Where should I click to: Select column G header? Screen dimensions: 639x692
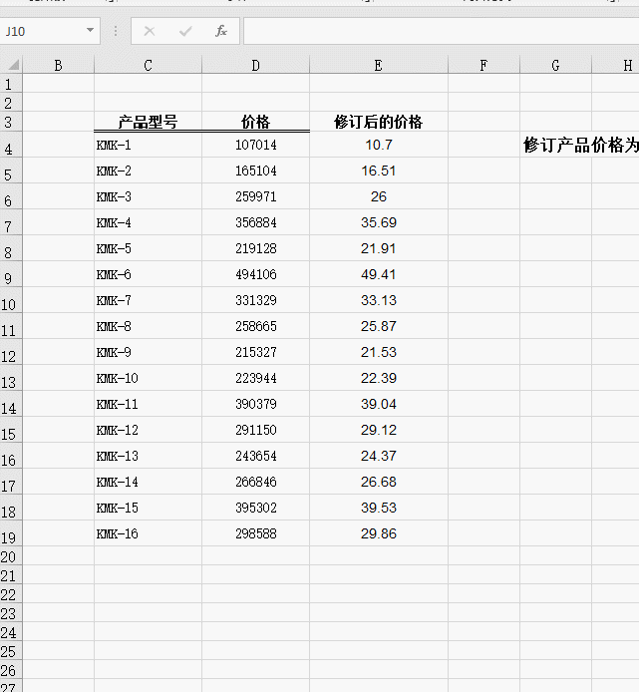click(555, 66)
